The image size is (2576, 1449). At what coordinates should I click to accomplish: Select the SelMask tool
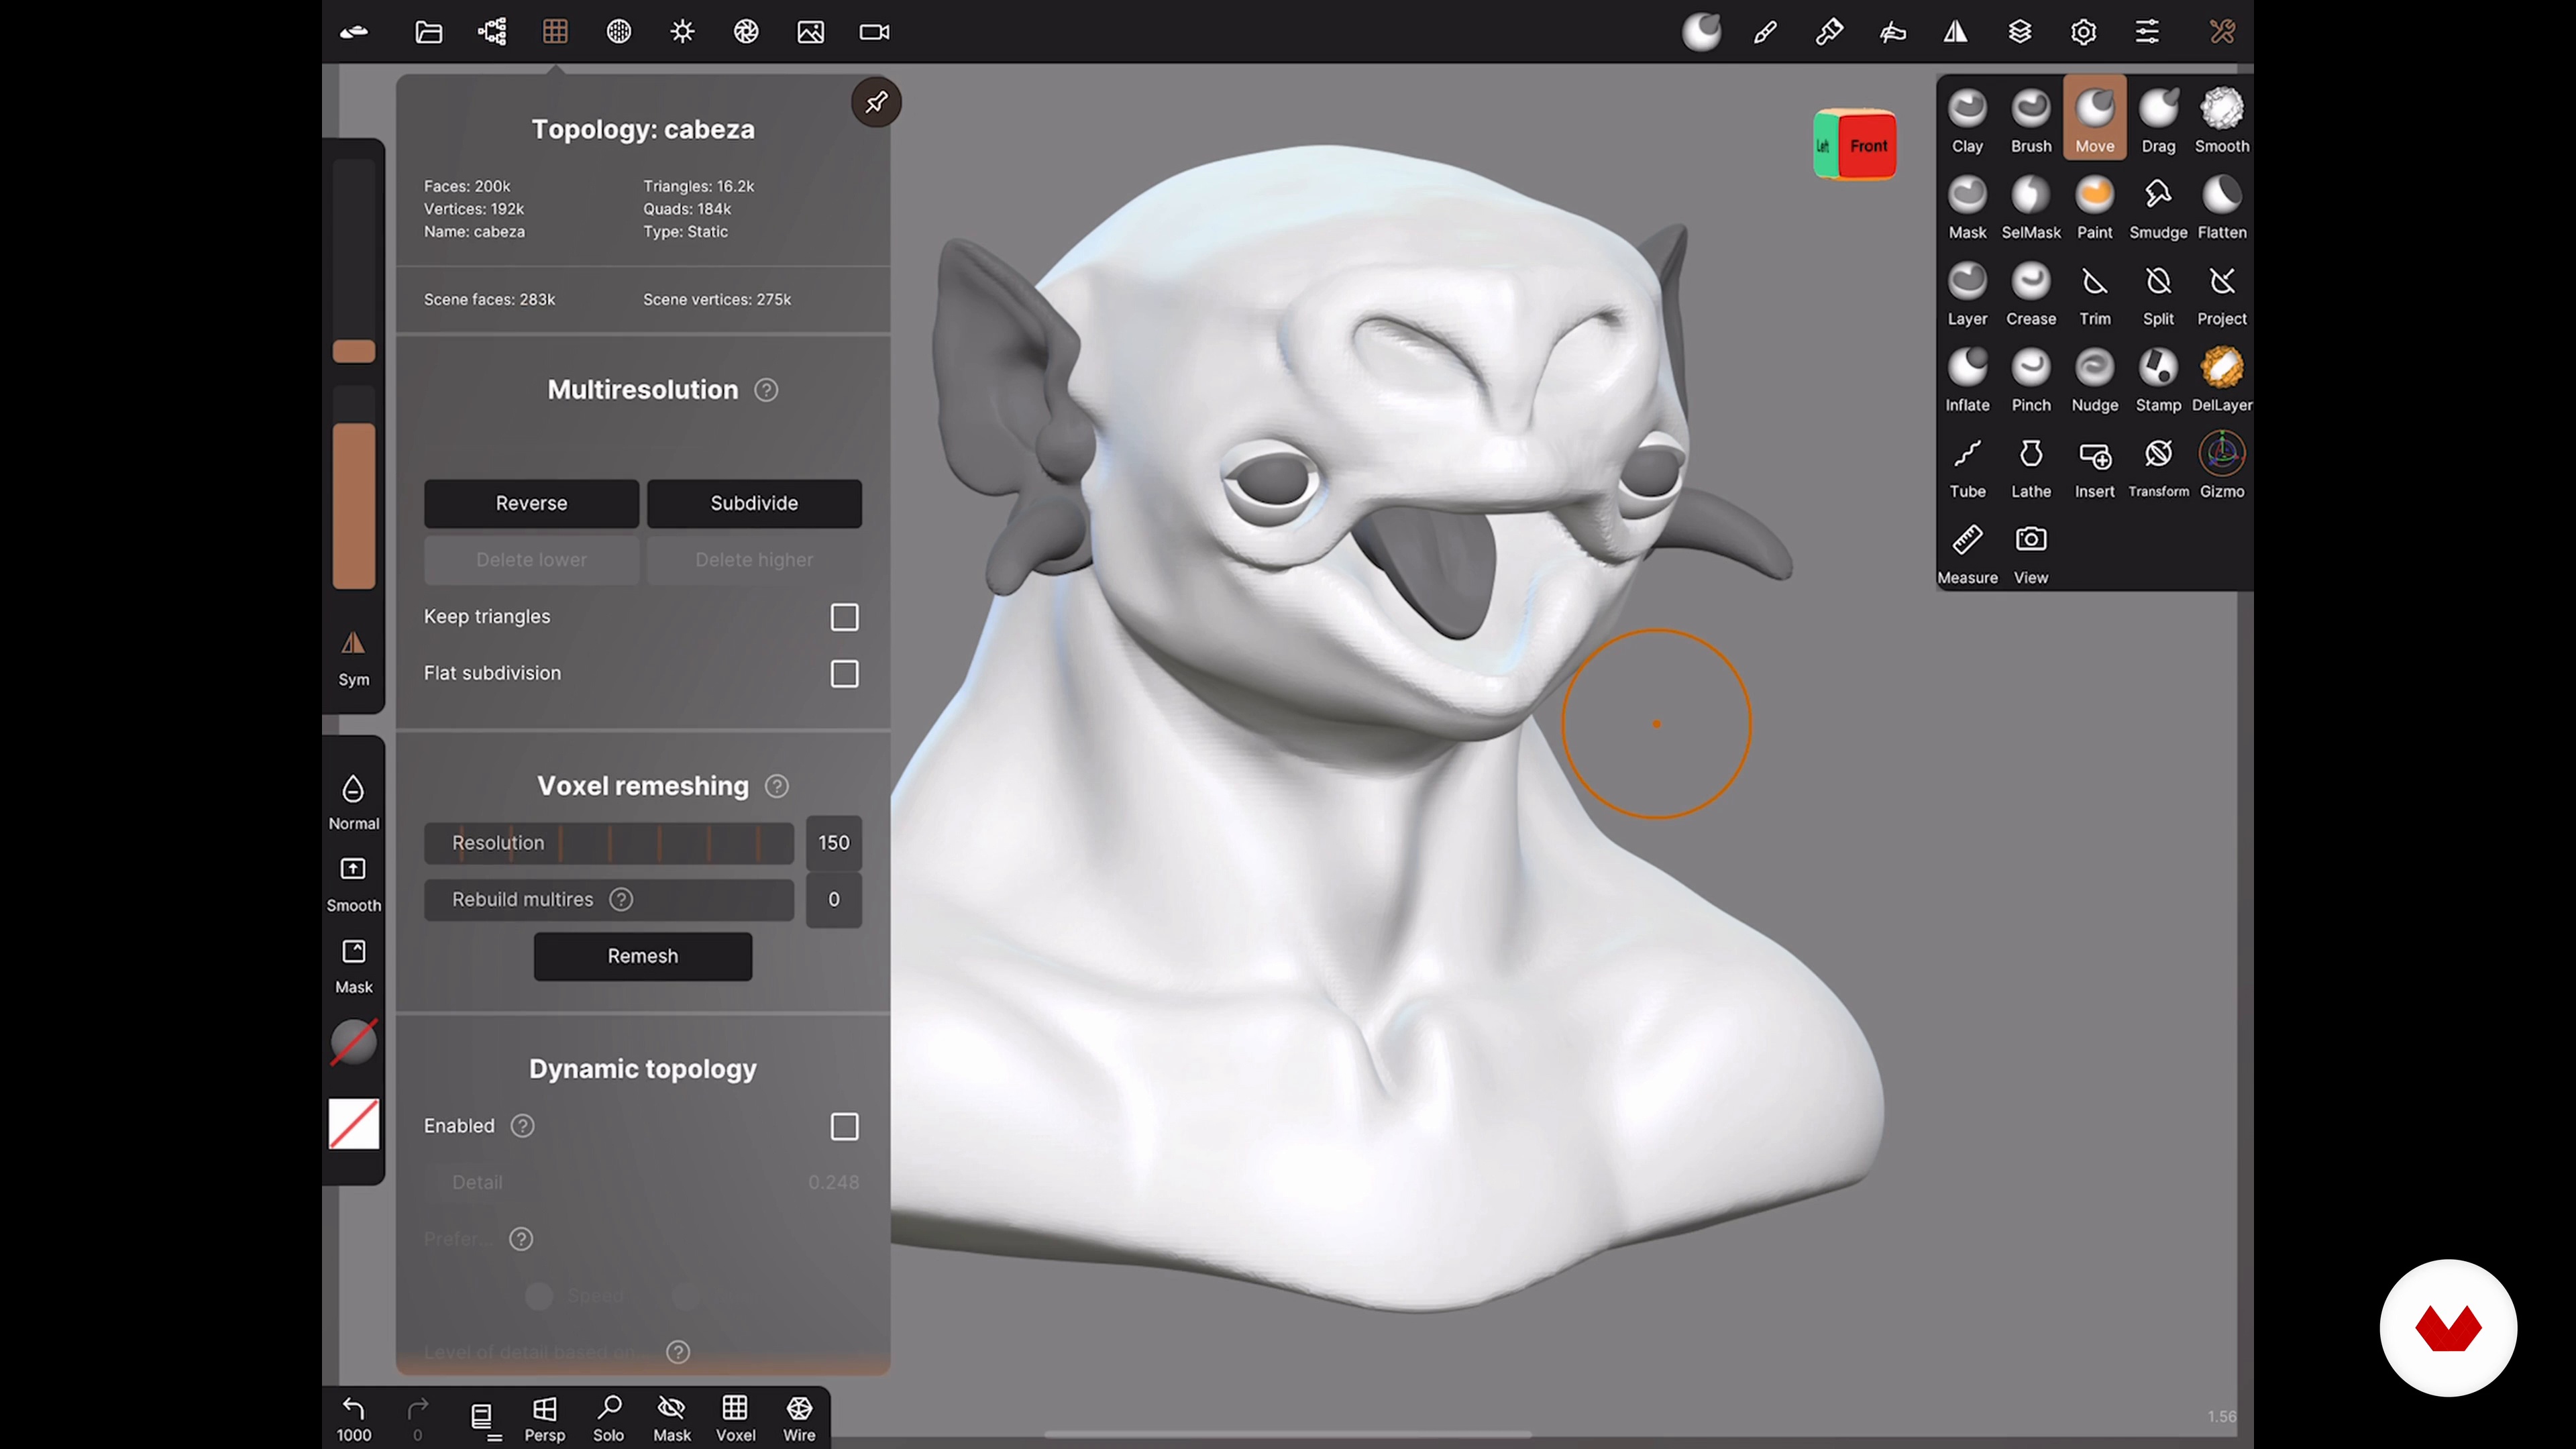[x=2030, y=206]
